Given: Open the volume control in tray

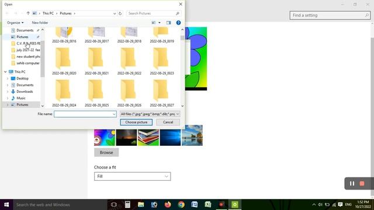Looking at the screenshot, I should (x=320, y=205).
